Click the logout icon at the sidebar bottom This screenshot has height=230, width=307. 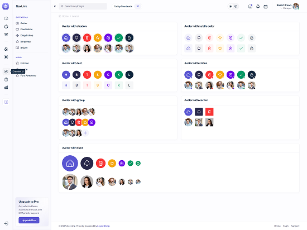pyautogui.click(x=6, y=223)
